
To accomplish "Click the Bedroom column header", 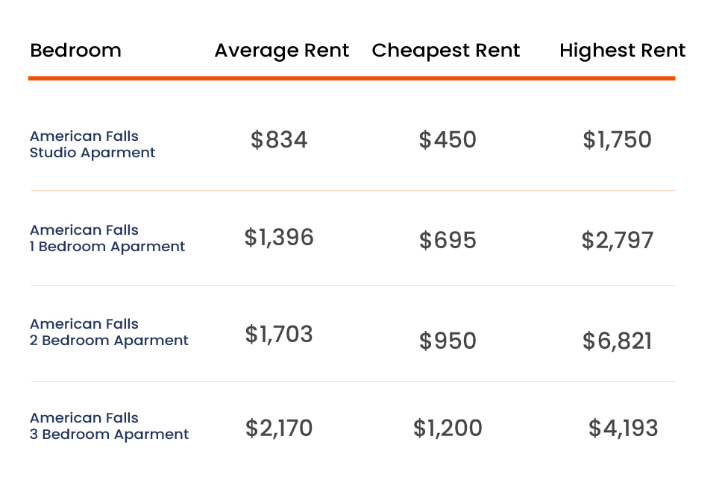I will point(75,51).
